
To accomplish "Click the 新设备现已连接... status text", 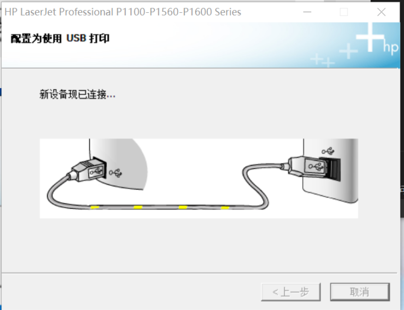I will [77, 95].
